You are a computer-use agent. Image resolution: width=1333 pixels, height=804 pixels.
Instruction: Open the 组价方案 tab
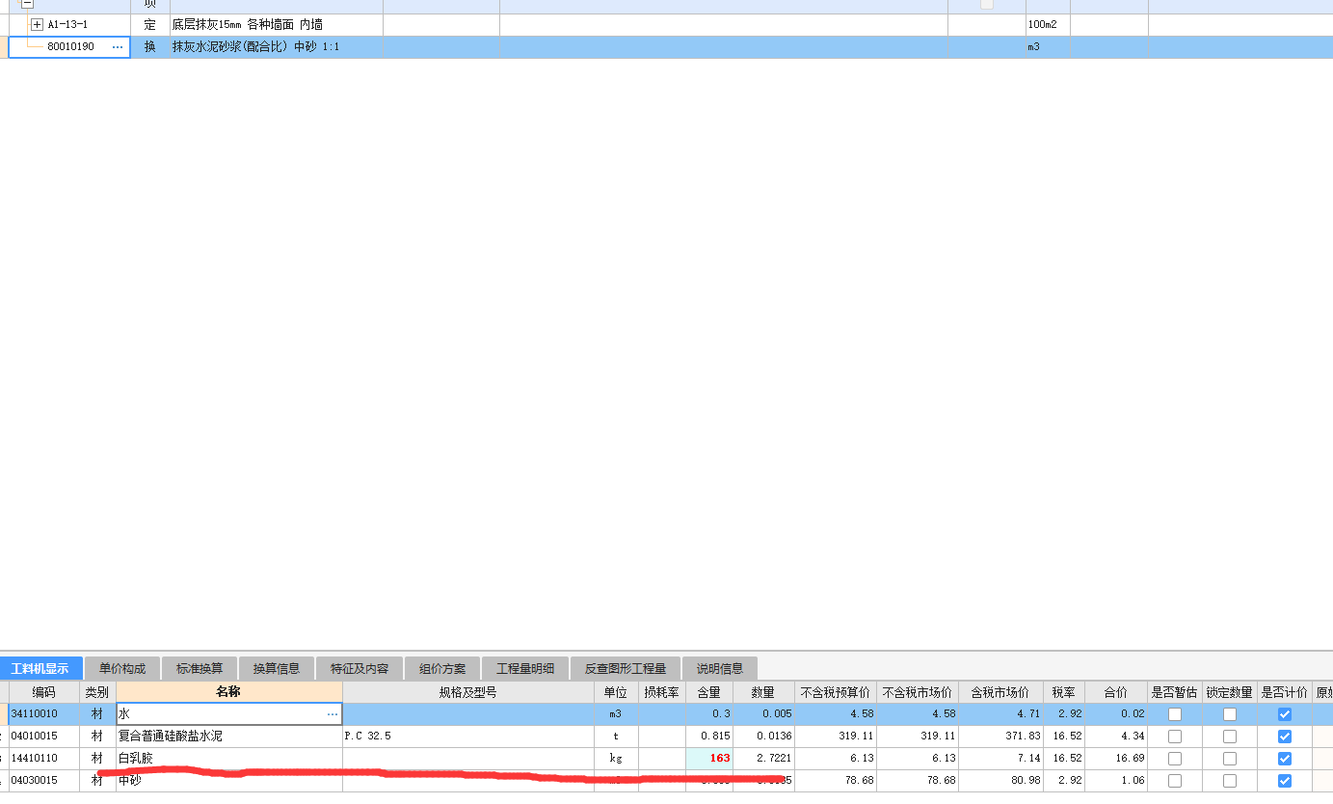click(x=442, y=668)
